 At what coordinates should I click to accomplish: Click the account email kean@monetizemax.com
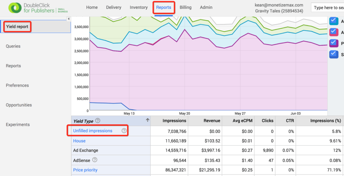click(x=279, y=5)
